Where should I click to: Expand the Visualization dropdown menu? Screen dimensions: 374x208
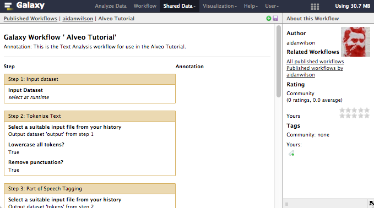pos(220,6)
